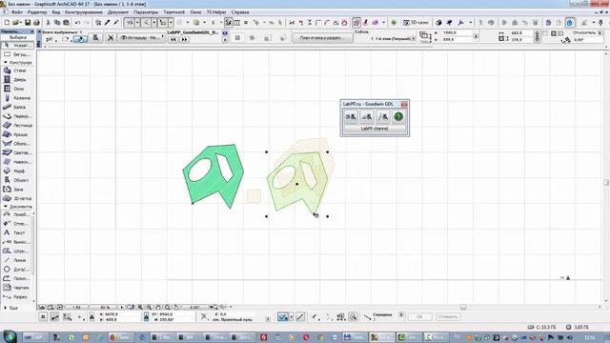Select the Morph (Морф) tool
This screenshot has height=343, width=610.
(17, 171)
